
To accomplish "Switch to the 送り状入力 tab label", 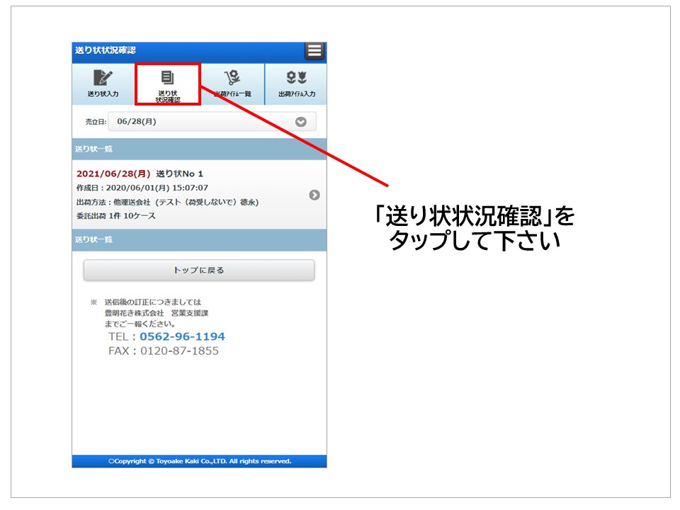I will [103, 94].
